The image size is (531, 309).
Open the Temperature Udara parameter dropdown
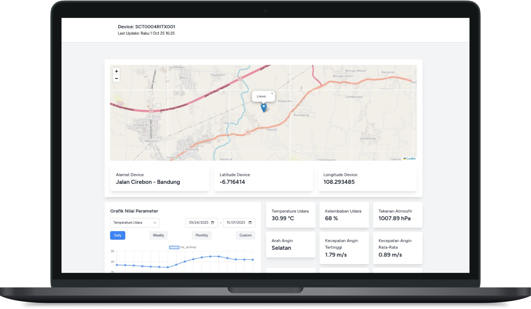click(x=135, y=223)
